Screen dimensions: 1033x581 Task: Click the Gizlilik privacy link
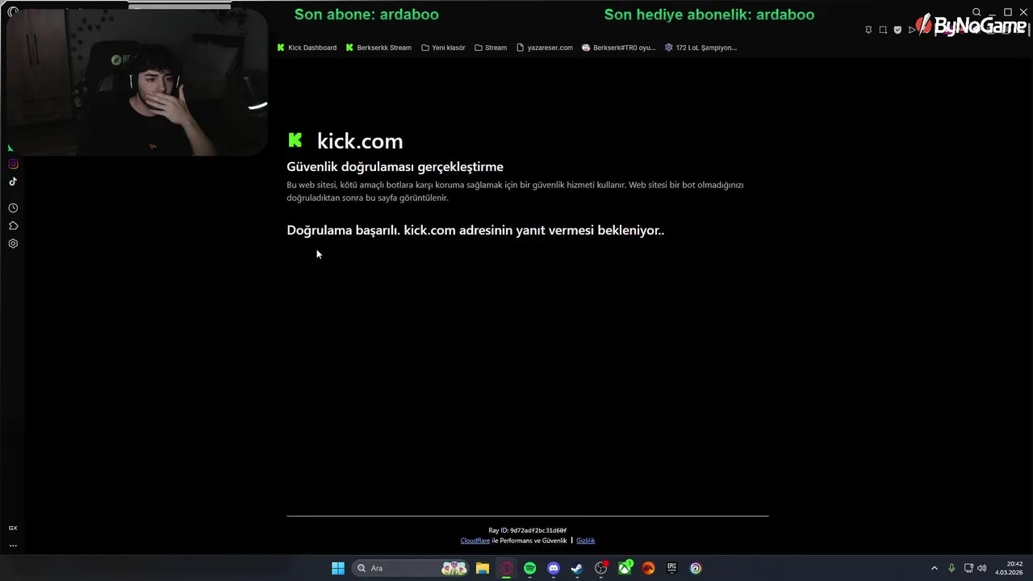tap(585, 541)
